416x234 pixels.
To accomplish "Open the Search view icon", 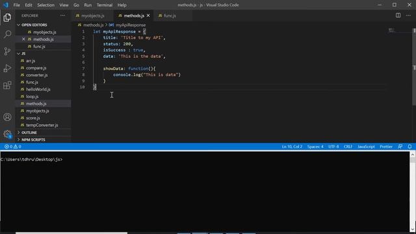I will pos(7,34).
